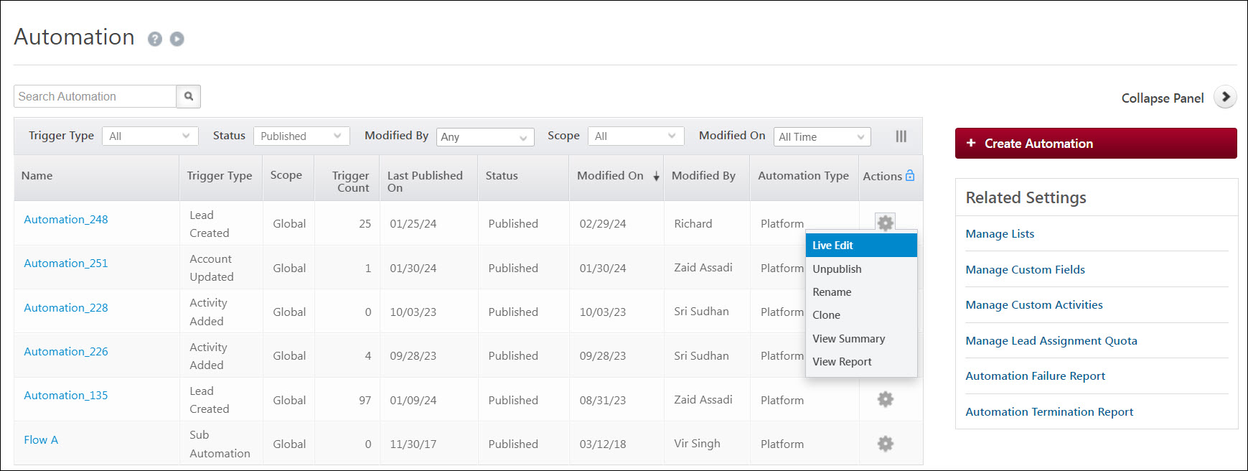Open View Report from the menu
The height and width of the screenshot is (471, 1248).
coord(861,361)
